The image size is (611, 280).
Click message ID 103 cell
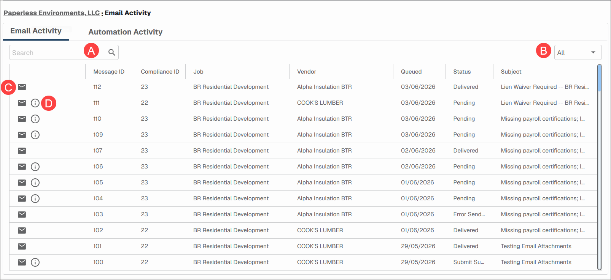[x=98, y=214]
